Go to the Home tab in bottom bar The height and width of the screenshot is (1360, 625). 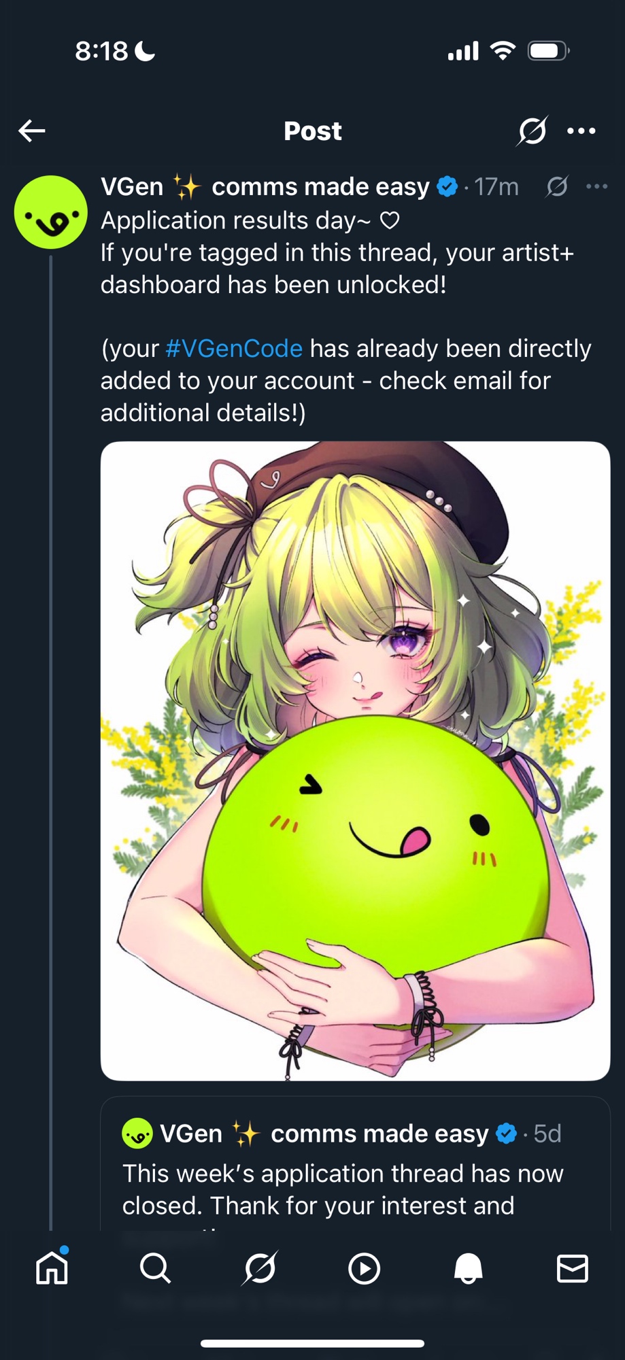(52, 1268)
